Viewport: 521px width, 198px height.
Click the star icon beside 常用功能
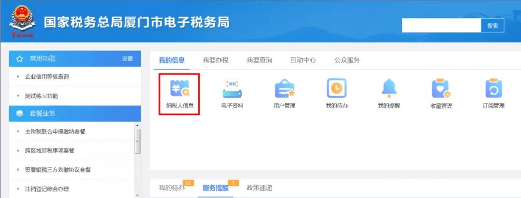tap(20, 59)
